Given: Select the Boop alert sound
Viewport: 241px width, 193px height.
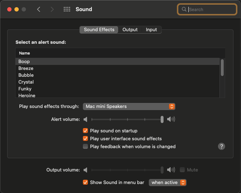Looking at the screenshot, I should coord(117,62).
